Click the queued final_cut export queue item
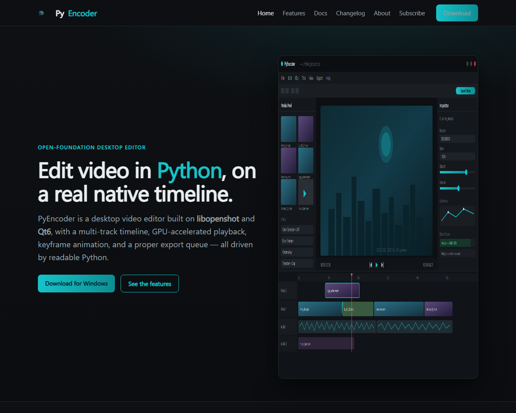The height and width of the screenshot is (413, 516). click(x=458, y=254)
